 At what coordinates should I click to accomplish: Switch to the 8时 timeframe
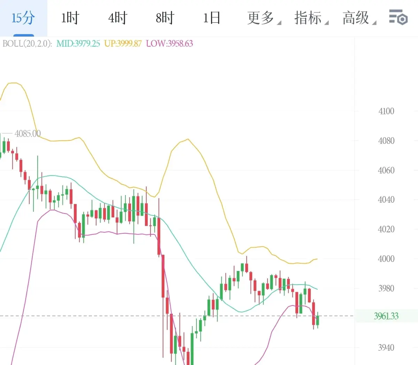[x=165, y=18]
